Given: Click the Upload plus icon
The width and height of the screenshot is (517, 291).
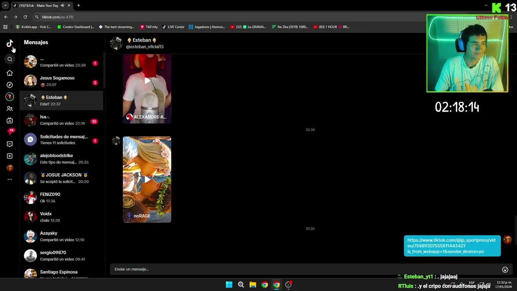Looking at the screenshot, I should click(x=10, y=156).
